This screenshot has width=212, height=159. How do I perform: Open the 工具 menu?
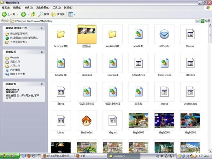click(x=56, y=7)
